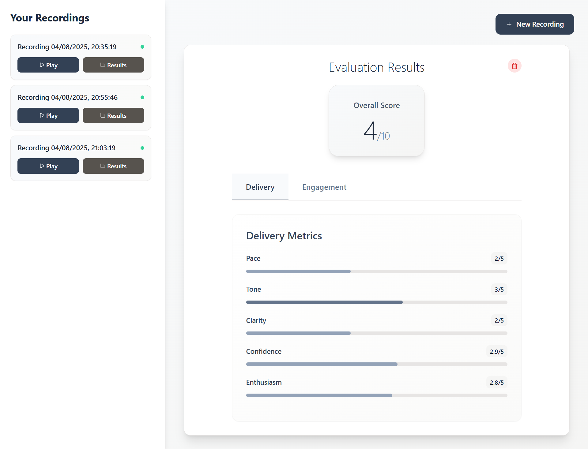Play the 20:35:19 recording
The image size is (588, 449).
[48, 65]
